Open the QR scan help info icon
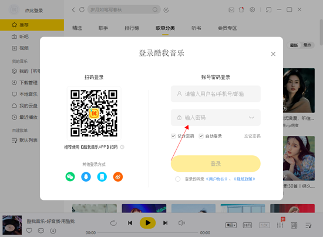Image resolution: width=323 pixels, height=237 pixels. pos(122,147)
